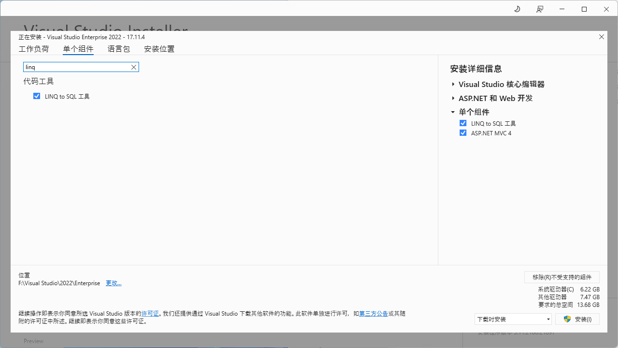This screenshot has width=618, height=348.
Task: Close the installing dialog with X
Action: coord(602,37)
